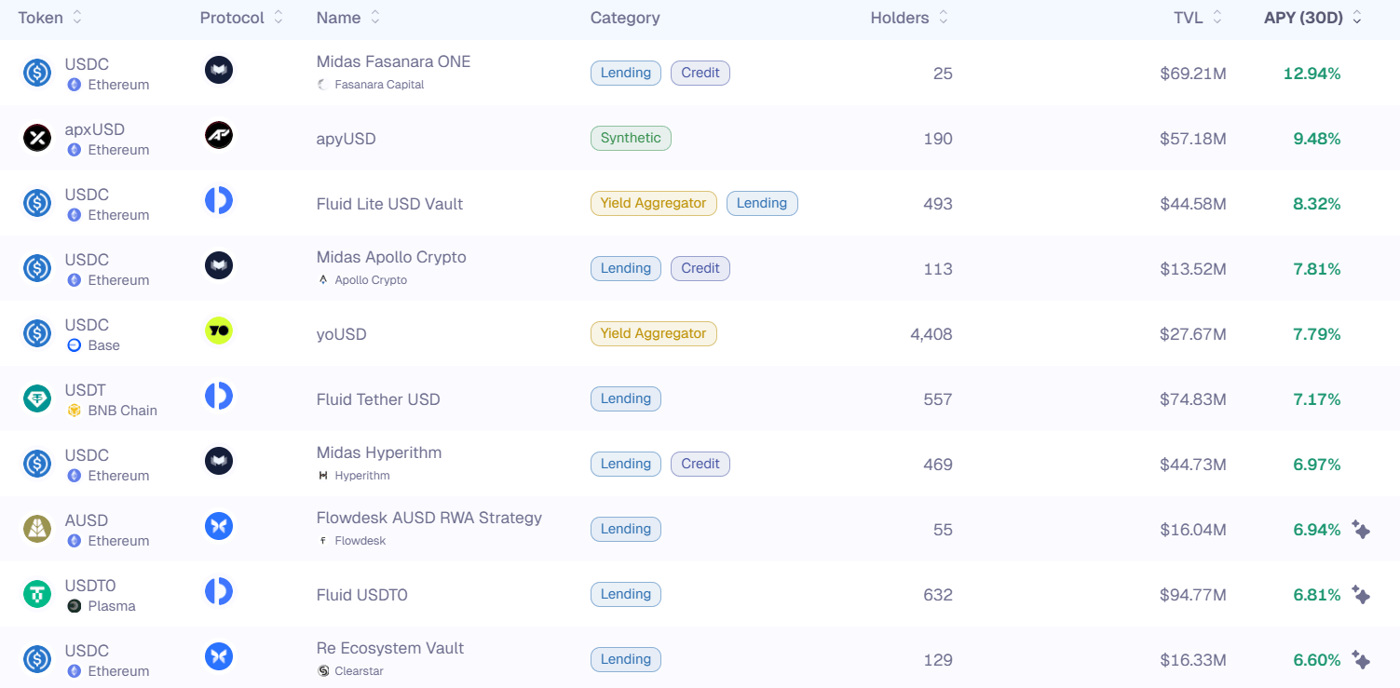The width and height of the screenshot is (1400, 688).
Task: Open the Re Ecosystem Vault
Action: (390, 648)
